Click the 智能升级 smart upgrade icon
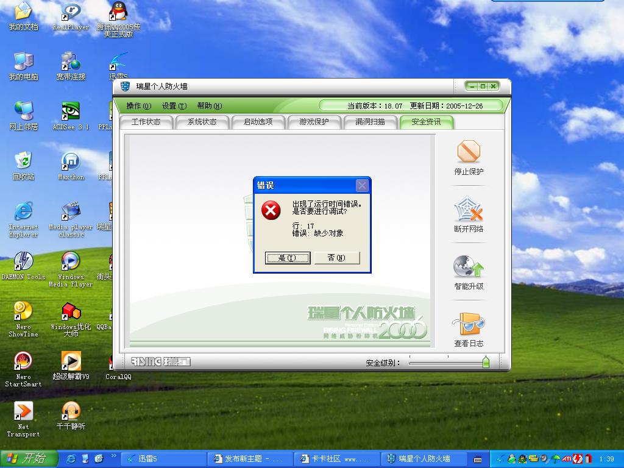 tap(469, 266)
